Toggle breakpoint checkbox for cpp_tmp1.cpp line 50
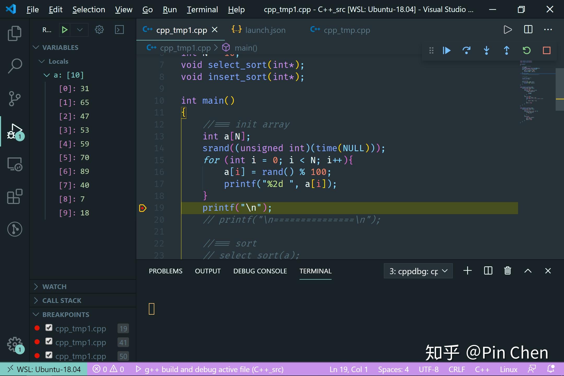This screenshot has width=564, height=376. tap(49, 355)
